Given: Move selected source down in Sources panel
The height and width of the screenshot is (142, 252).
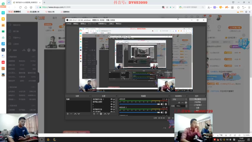Looking at the screenshot, I should [x=109, y=114].
